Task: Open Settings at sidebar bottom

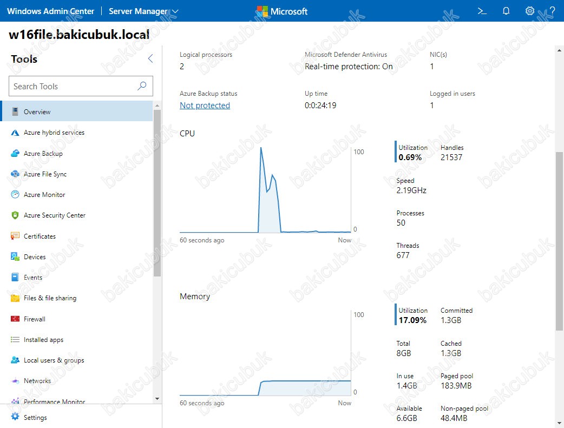Action: 81,417
